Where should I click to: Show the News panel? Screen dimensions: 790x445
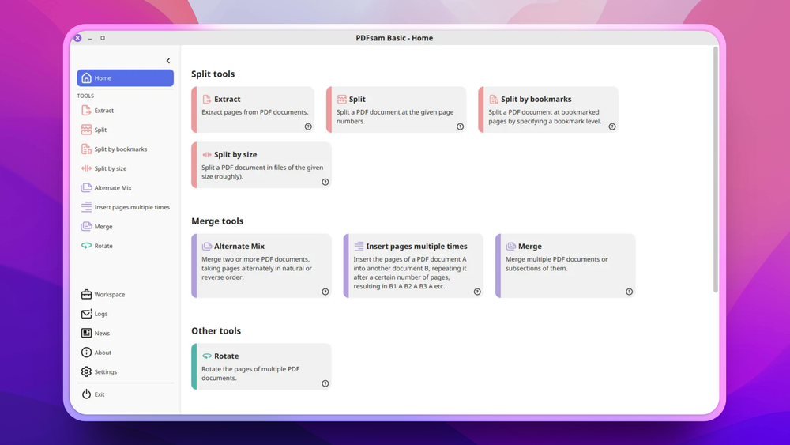pos(125,333)
